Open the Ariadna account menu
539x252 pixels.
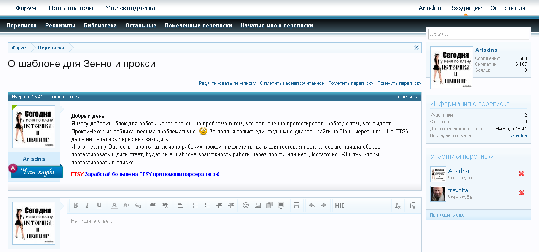(x=430, y=8)
